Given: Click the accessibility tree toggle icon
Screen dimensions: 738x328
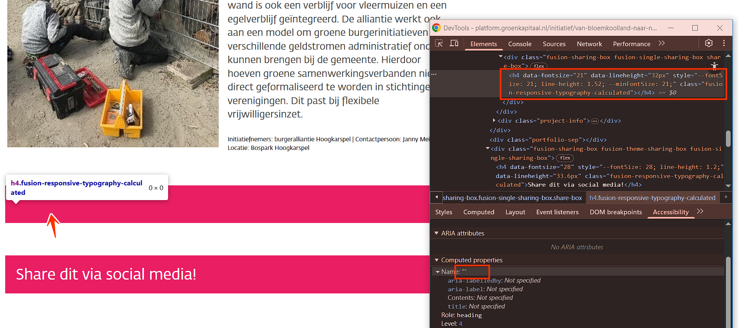Looking at the screenshot, I should point(715,66).
